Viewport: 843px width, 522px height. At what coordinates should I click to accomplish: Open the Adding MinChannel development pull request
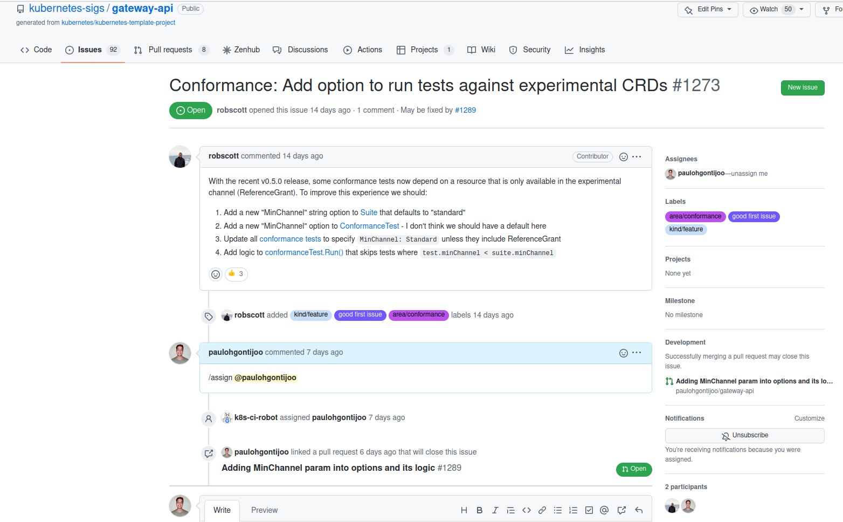tap(754, 381)
